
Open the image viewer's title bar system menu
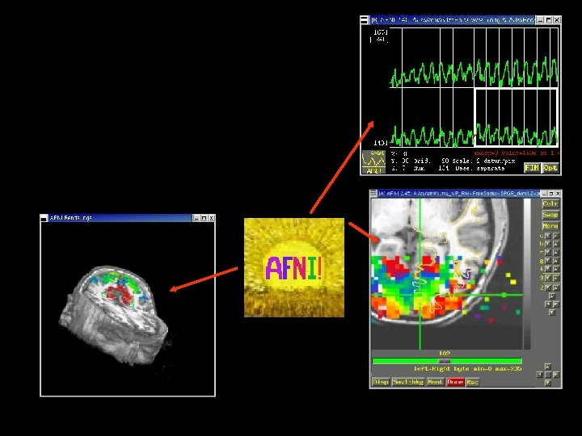pyautogui.click(x=373, y=194)
